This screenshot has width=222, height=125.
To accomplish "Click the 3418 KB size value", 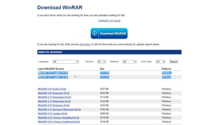I will (104, 122).
